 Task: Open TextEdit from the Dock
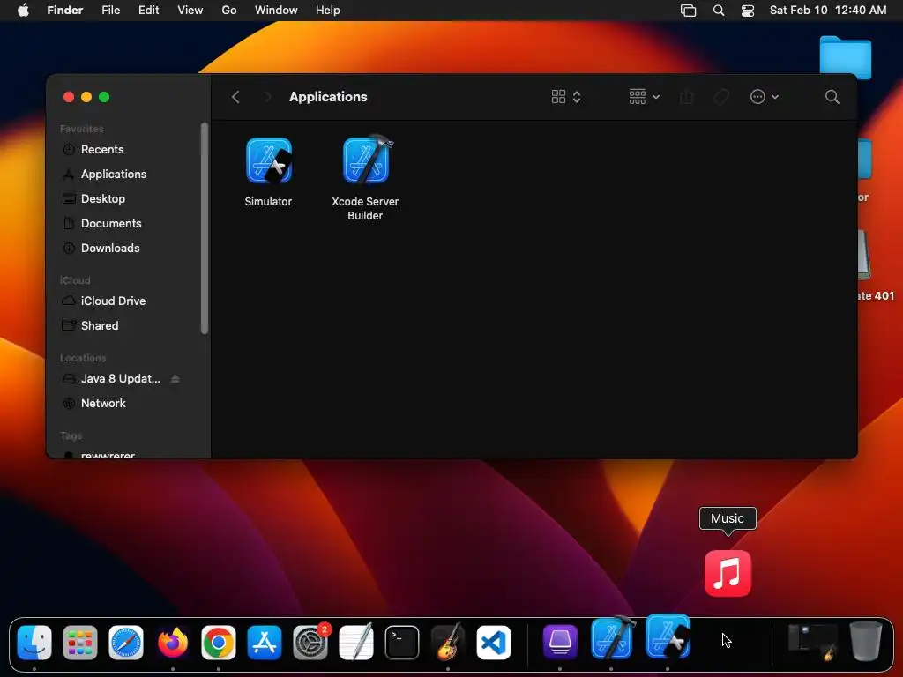[x=356, y=642]
